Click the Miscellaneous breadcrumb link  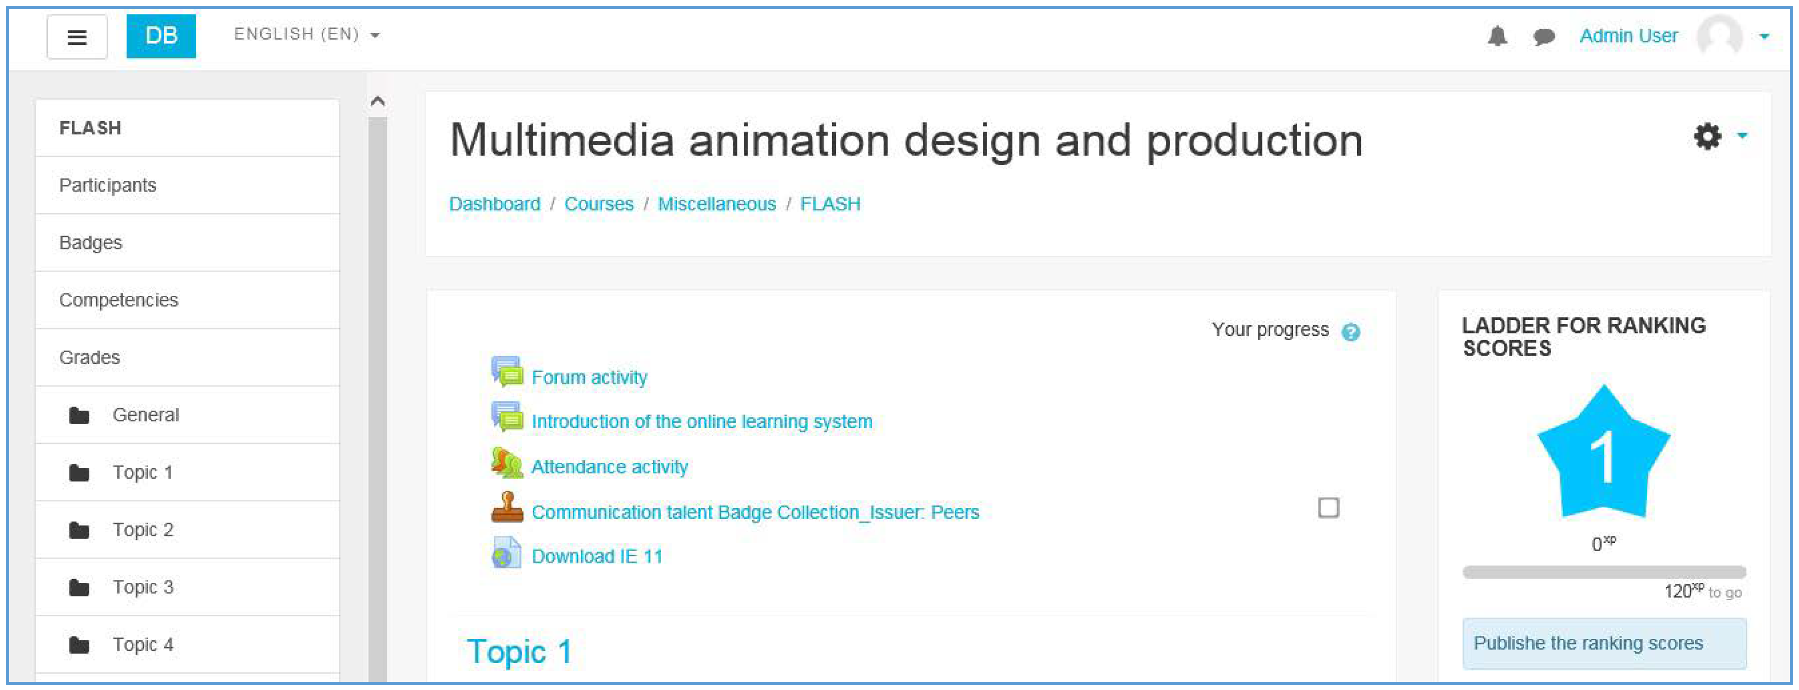717,204
